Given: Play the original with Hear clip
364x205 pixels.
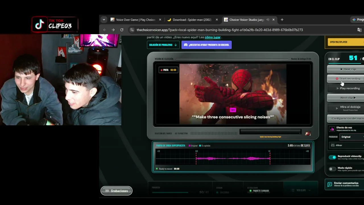Looking at the screenshot, I should [x=346, y=69].
